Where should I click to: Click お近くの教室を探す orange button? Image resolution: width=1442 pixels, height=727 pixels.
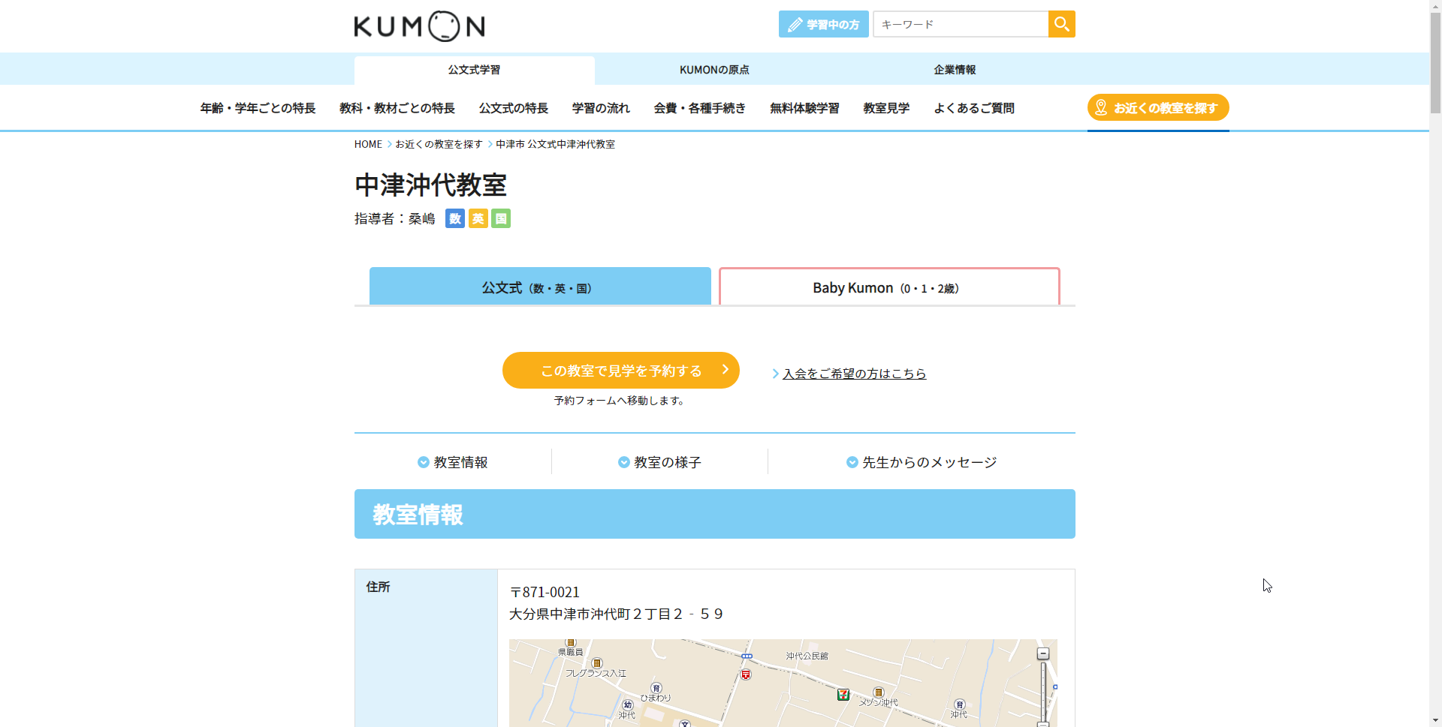pos(1158,107)
